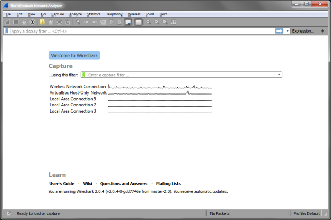
Task: Click the Welcome to Wireshark banner
Action: 74,55
